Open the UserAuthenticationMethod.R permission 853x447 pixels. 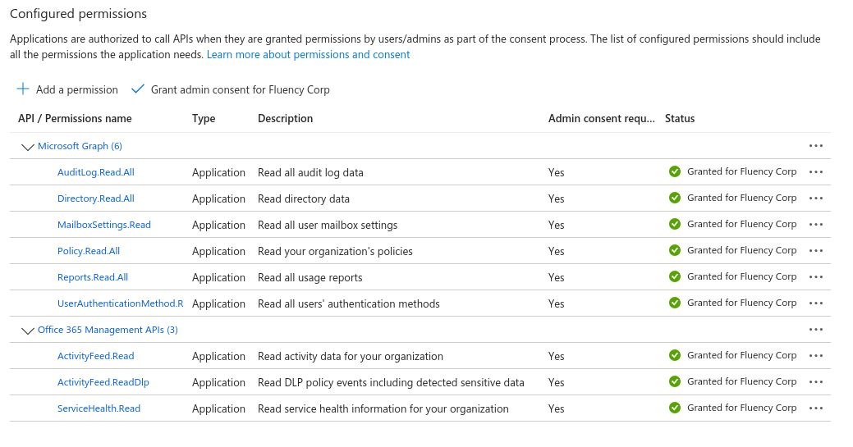coord(120,303)
